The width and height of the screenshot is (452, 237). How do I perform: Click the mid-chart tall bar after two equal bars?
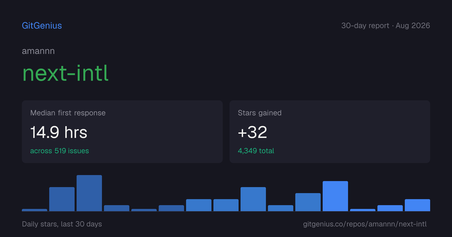pyautogui.click(x=253, y=199)
